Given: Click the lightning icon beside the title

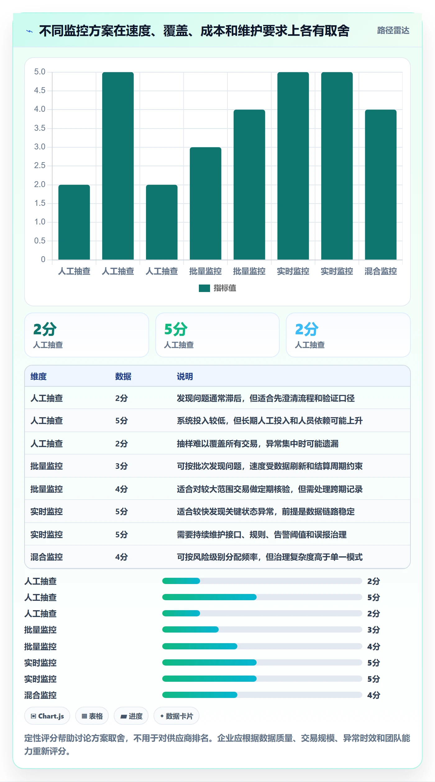Looking at the screenshot, I should click(30, 31).
